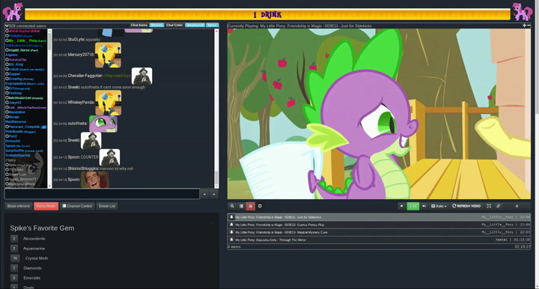Screen dimensions: 539x289
Task: Vote for Alexanderite in the poll
Action: (14, 239)
